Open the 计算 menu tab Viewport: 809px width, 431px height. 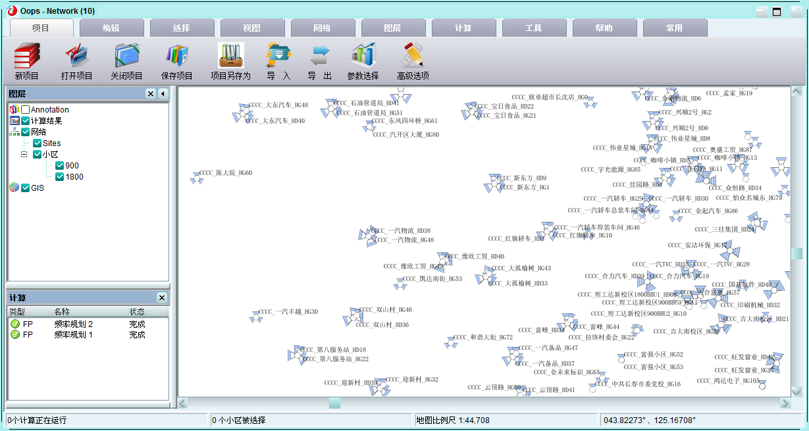tap(463, 28)
